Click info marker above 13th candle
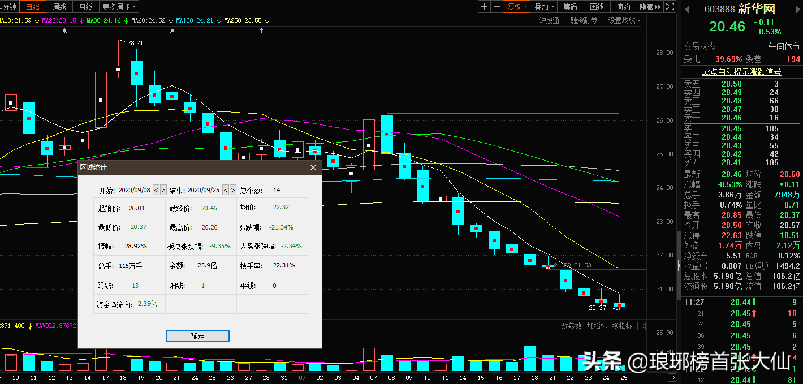This screenshot has height=384, width=803. pyautogui.click(x=64, y=31)
